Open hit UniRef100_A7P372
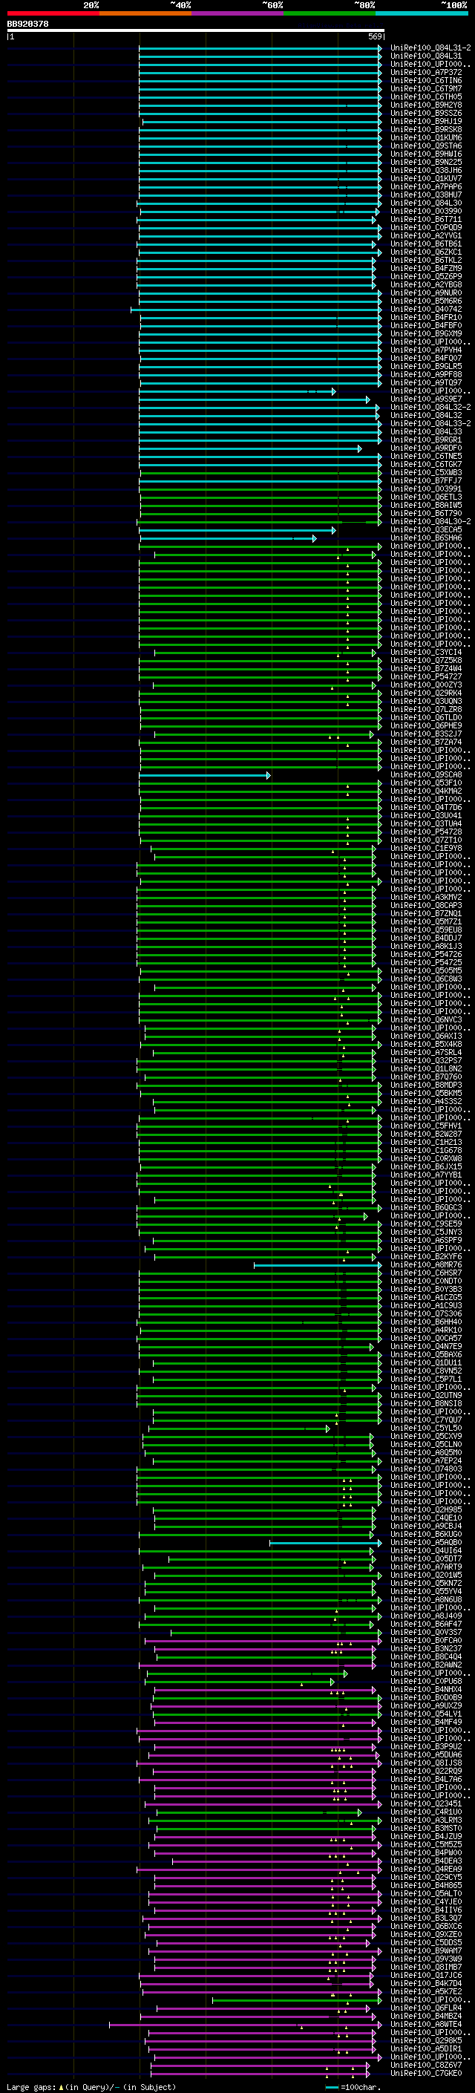 pyautogui.click(x=426, y=72)
